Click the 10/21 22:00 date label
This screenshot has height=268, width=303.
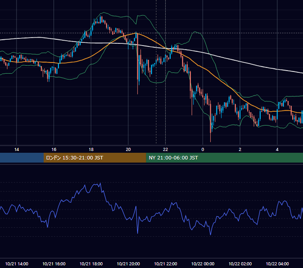pyautogui.click(x=165, y=264)
